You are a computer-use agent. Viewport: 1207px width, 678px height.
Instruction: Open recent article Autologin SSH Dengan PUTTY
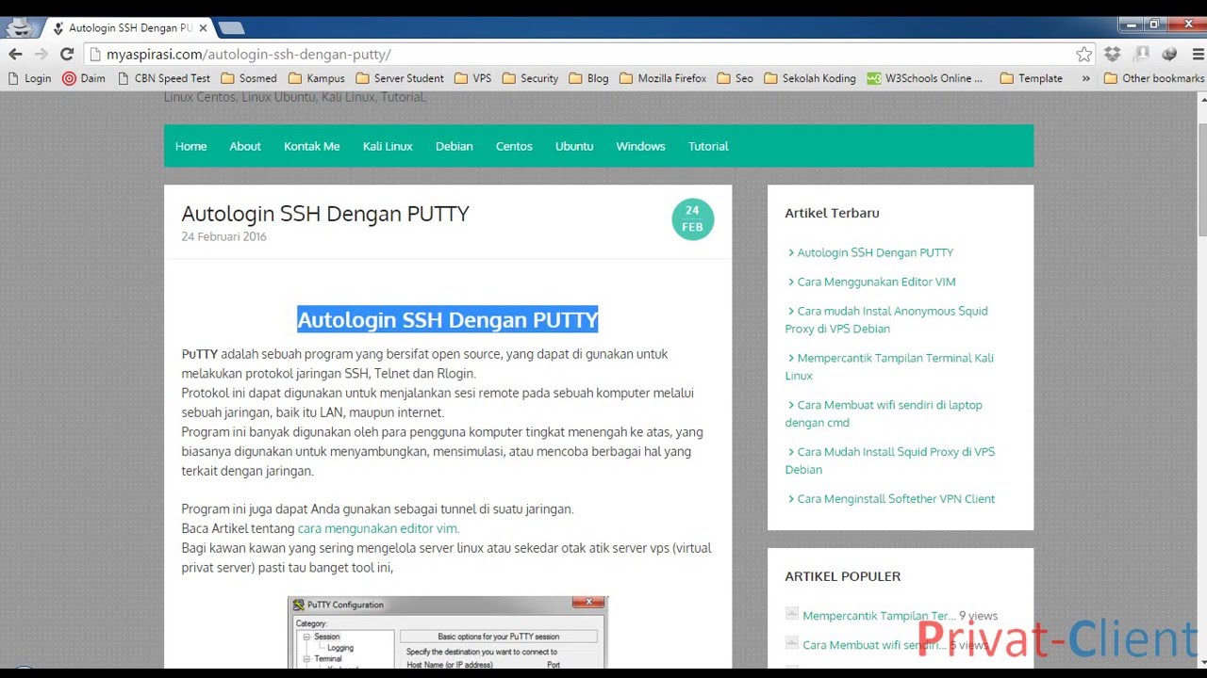tap(875, 252)
